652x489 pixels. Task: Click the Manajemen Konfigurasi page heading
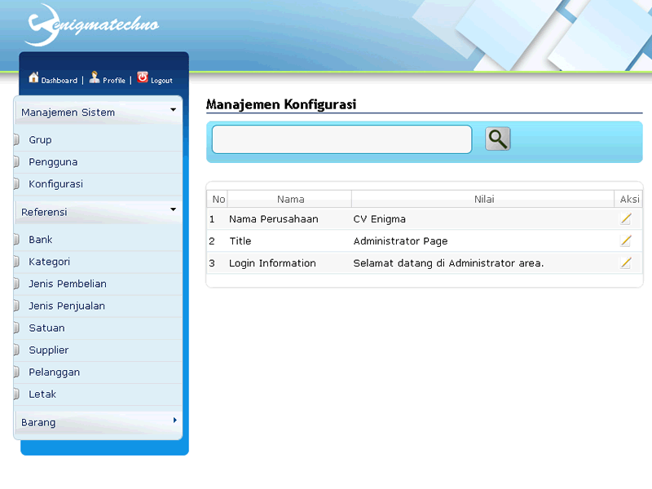281,104
